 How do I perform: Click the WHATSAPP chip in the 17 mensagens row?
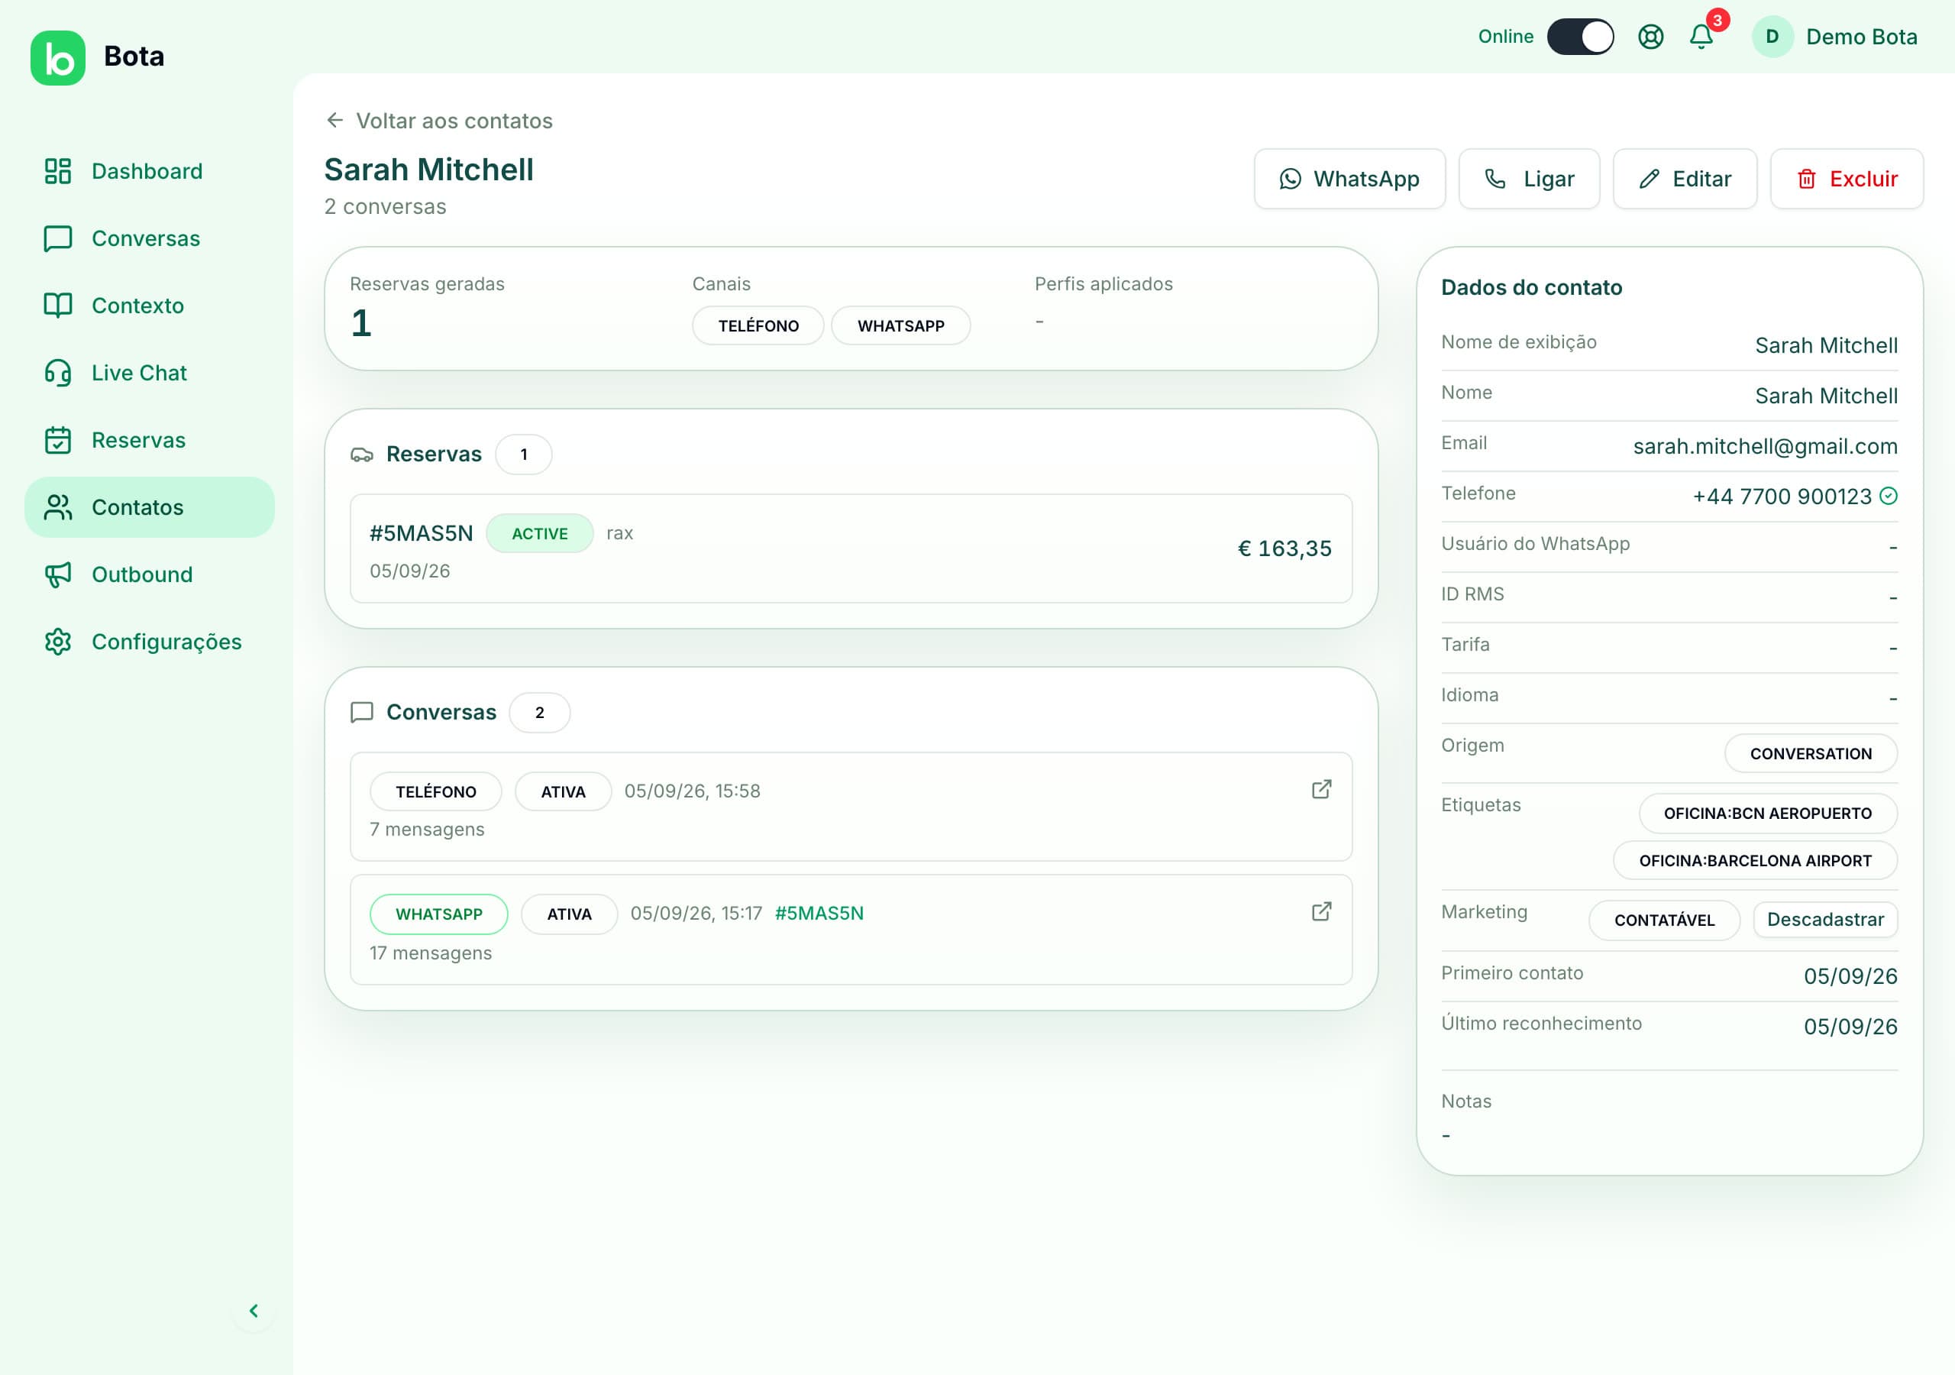[x=439, y=915]
